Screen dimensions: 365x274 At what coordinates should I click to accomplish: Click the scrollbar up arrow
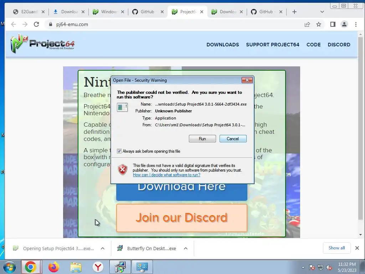tap(360, 34)
